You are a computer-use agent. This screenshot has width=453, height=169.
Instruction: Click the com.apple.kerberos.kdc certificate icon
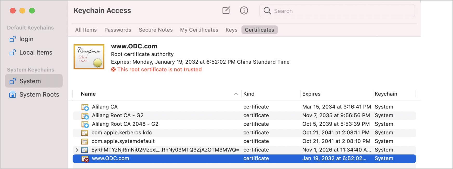click(85, 133)
